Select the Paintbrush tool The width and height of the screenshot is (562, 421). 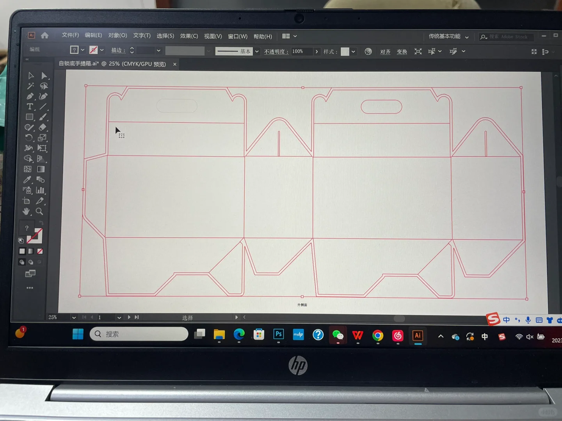[43, 117]
